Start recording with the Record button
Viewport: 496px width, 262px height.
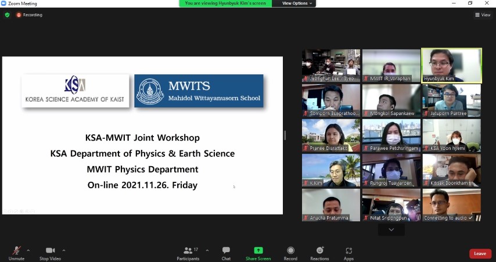pos(290,254)
